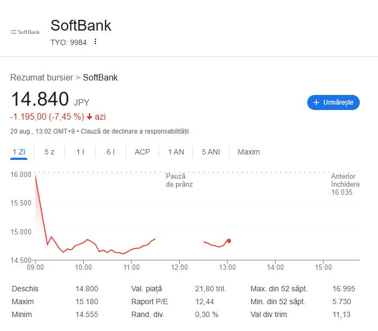The width and height of the screenshot is (378, 331).
Task: Choose the ACP range tab
Action: [142, 152]
